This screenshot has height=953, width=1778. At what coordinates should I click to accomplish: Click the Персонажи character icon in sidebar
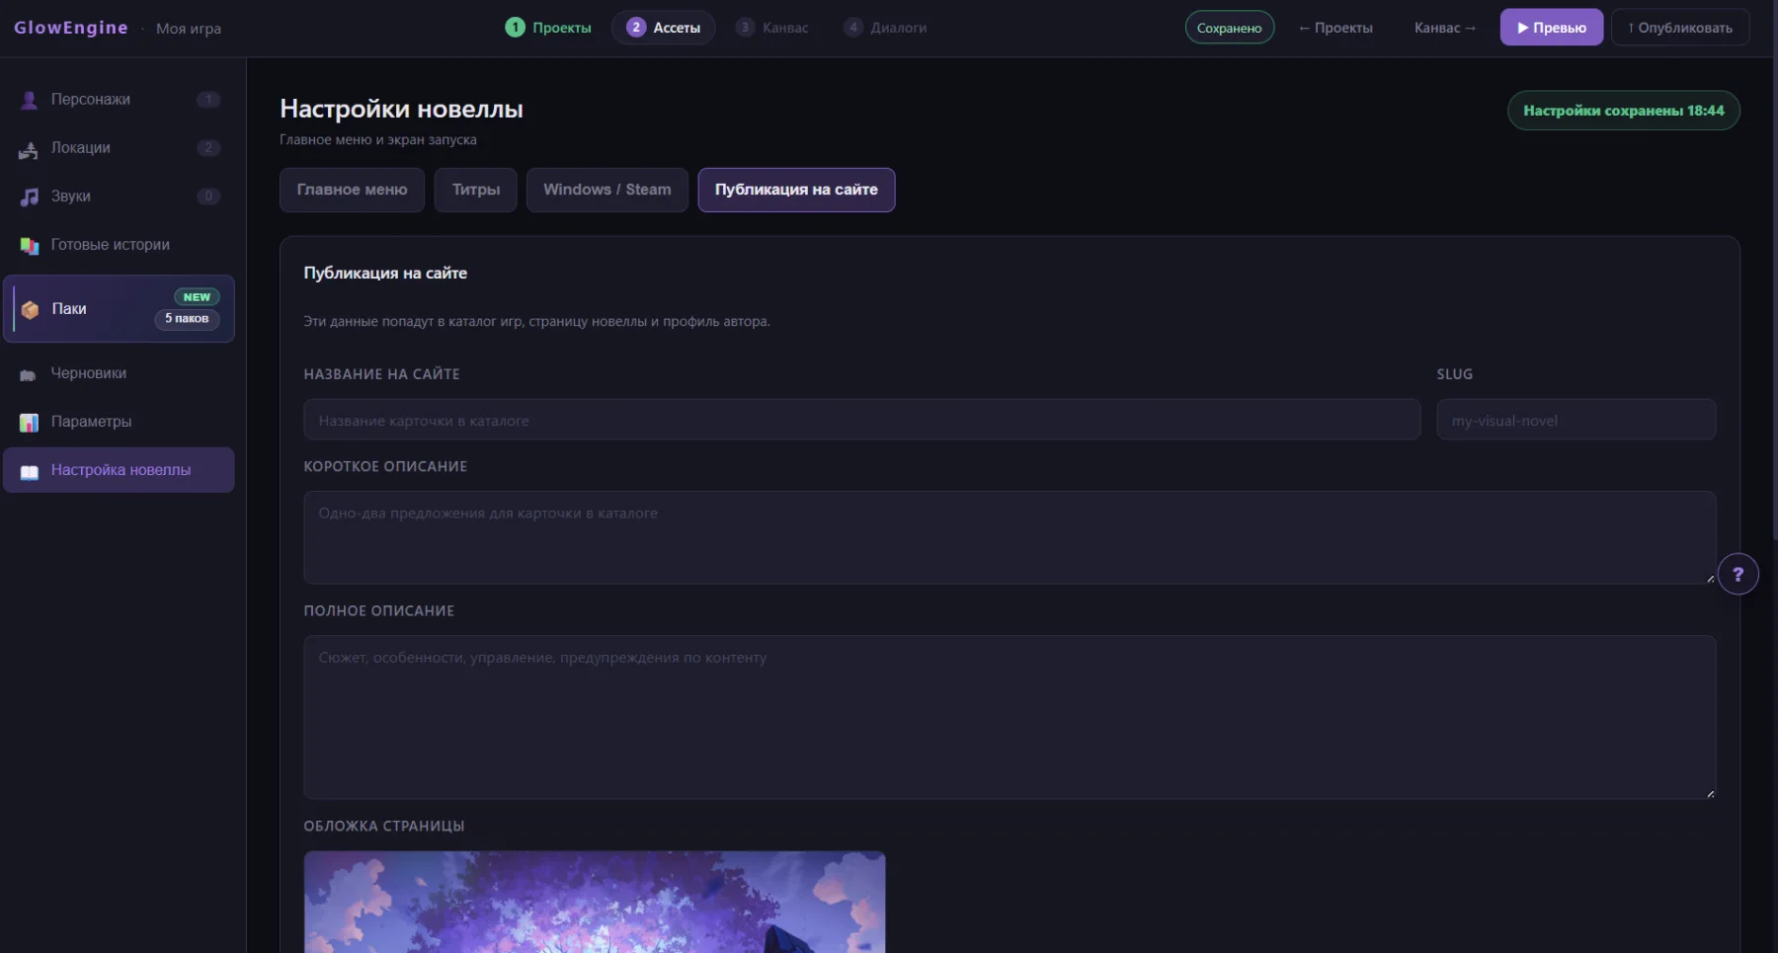pos(30,100)
